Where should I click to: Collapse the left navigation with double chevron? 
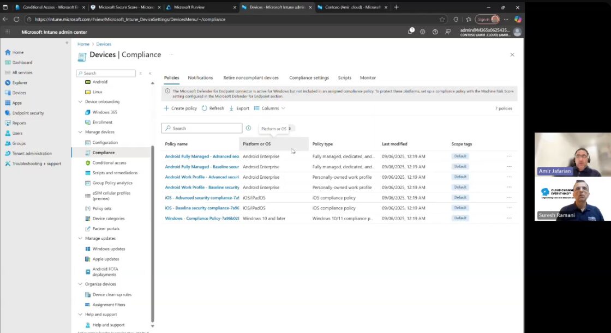[x=67, y=43]
